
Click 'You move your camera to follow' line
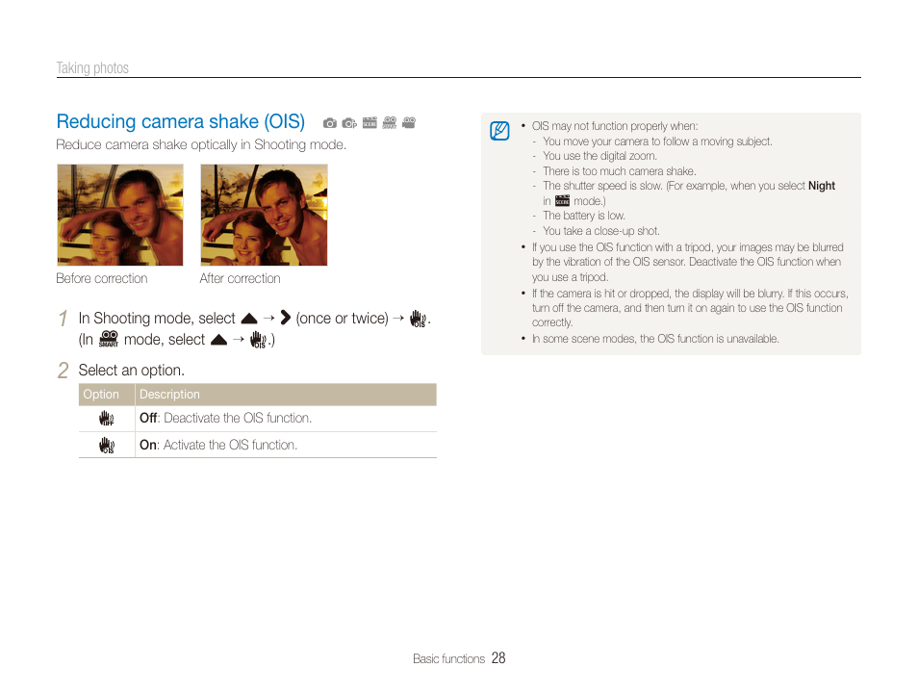click(657, 141)
